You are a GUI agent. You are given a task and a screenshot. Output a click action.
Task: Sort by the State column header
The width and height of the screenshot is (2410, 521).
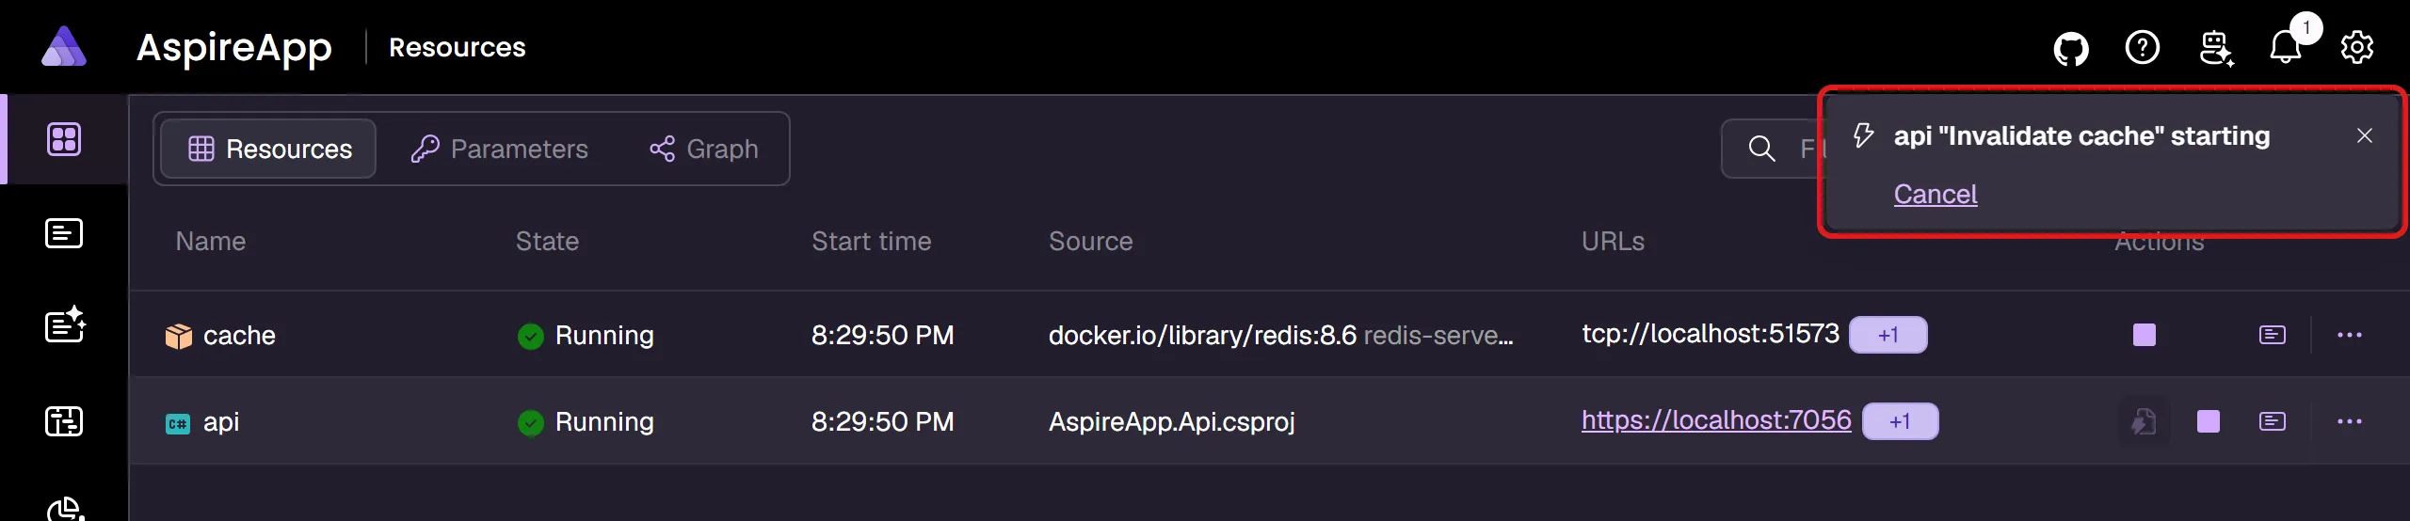click(x=547, y=242)
